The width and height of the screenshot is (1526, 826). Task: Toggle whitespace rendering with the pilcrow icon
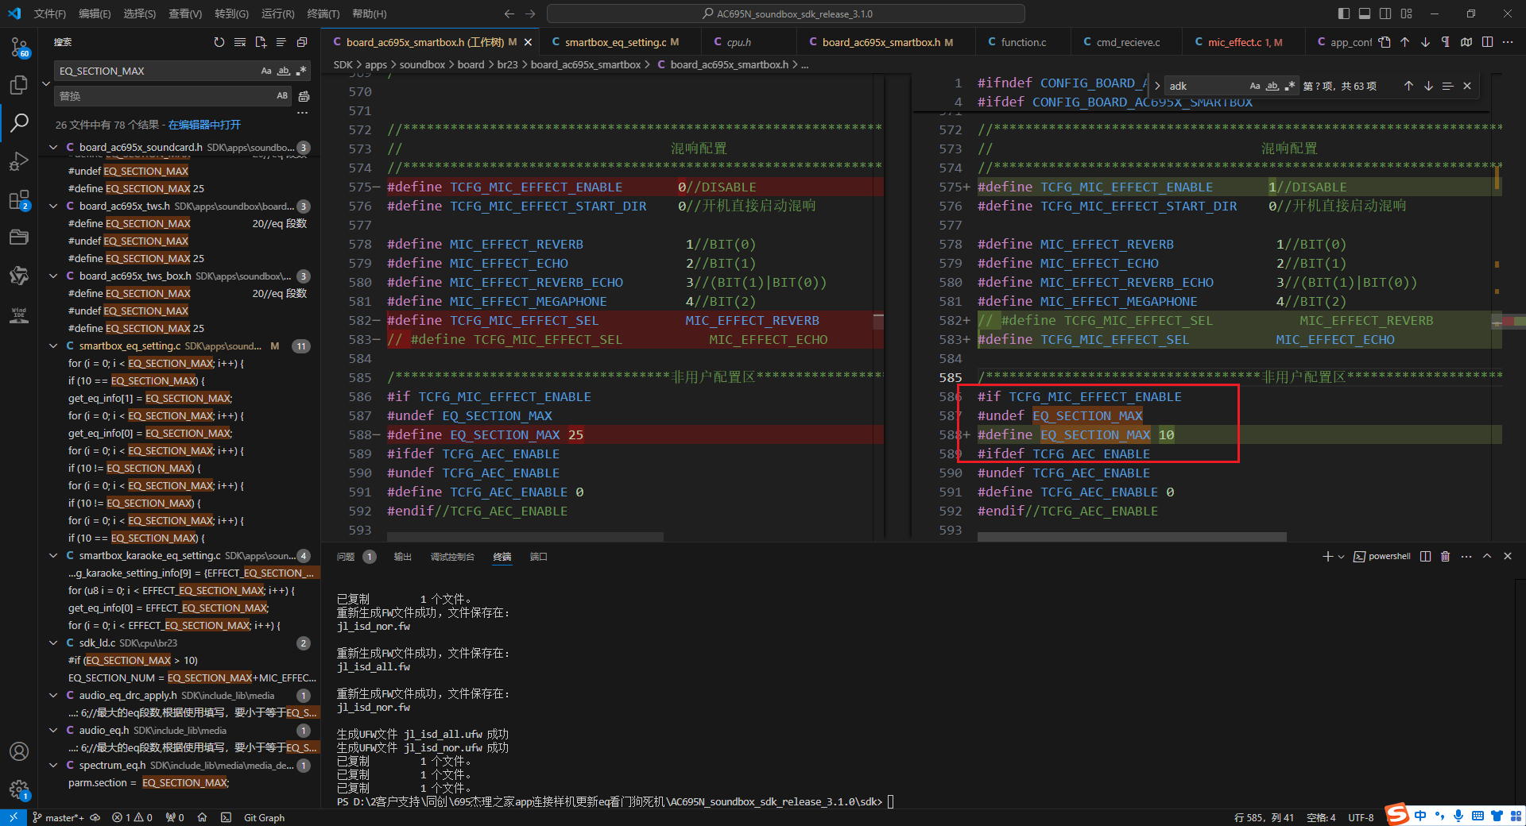tap(1446, 42)
